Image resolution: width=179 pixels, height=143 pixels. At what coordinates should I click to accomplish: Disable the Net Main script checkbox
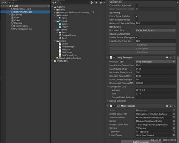tap(114, 106)
